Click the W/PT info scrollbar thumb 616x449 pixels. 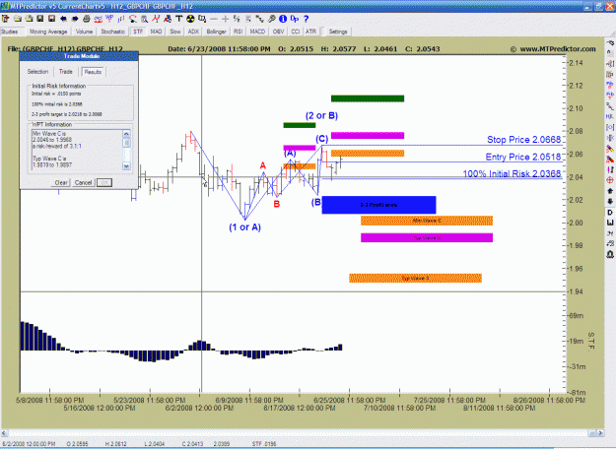coord(126,142)
